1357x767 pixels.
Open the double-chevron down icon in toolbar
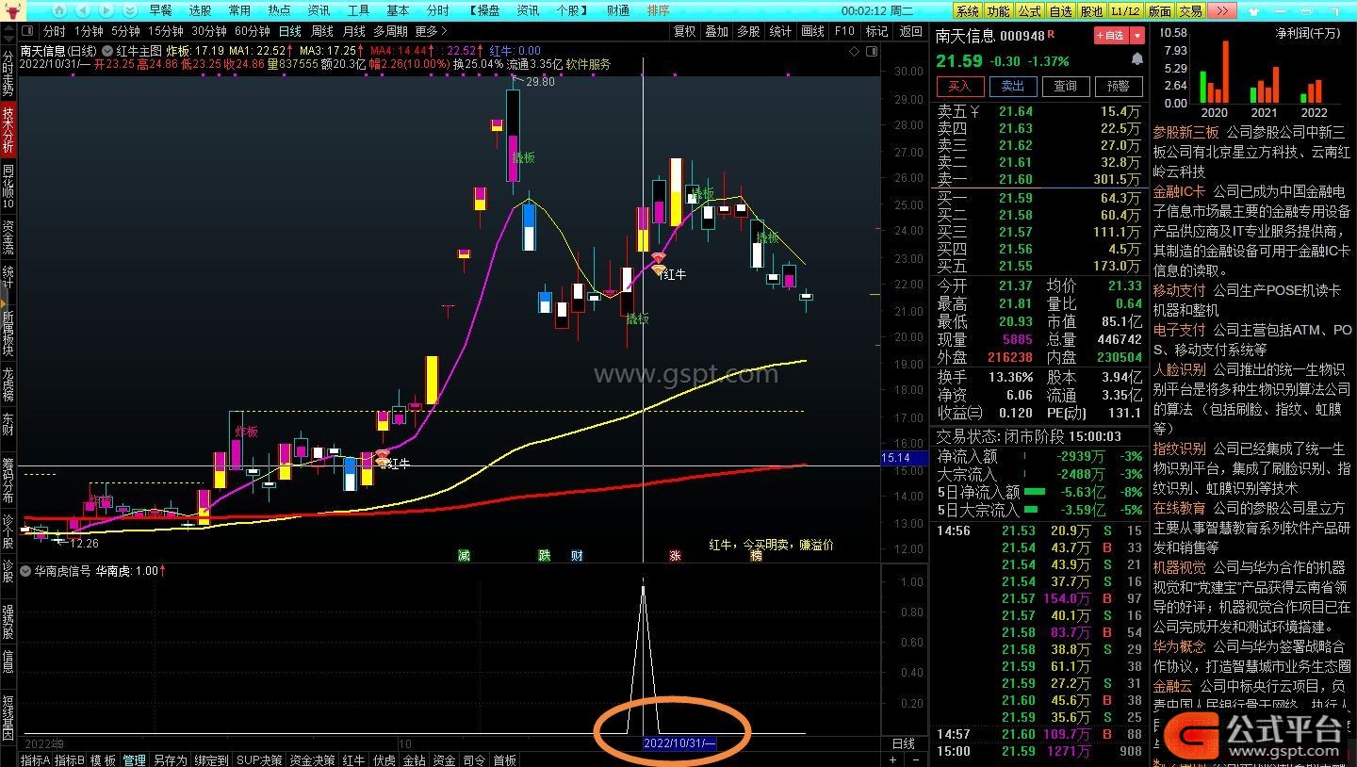(129, 10)
